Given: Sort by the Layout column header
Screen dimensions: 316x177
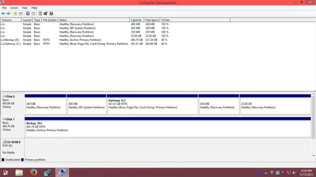Looking at the screenshot, I should 27,20.
